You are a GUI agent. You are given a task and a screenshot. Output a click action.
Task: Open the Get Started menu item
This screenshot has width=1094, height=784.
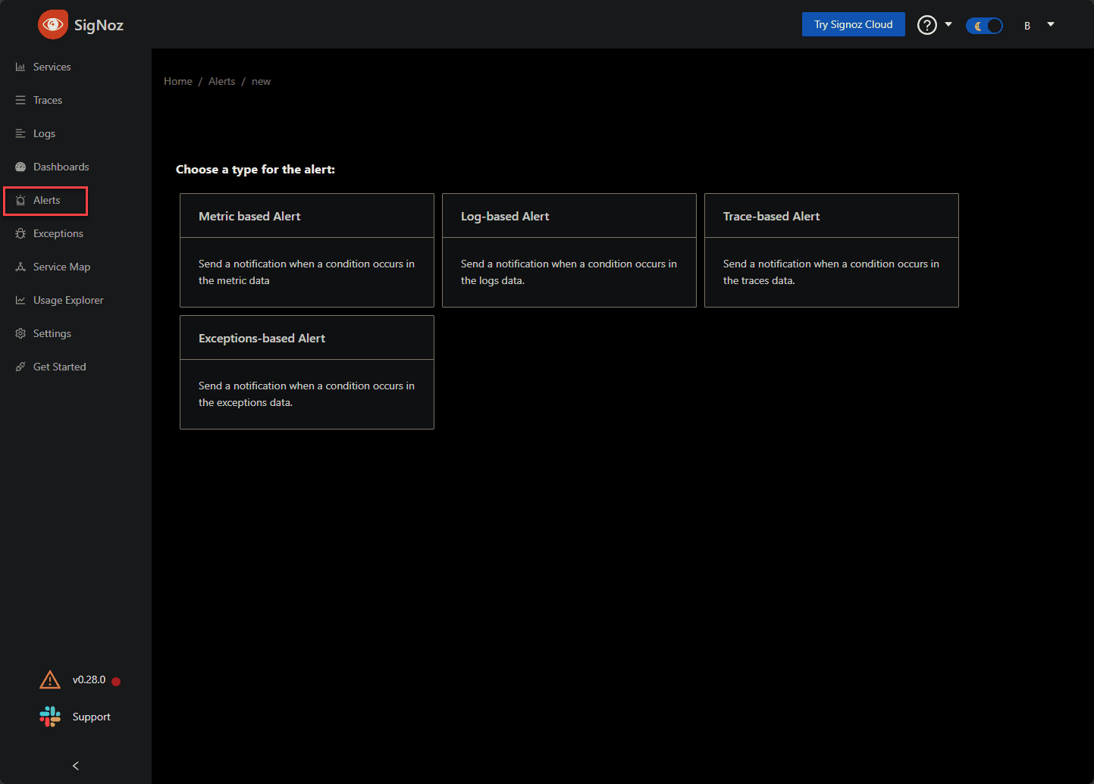pyautogui.click(x=76, y=367)
